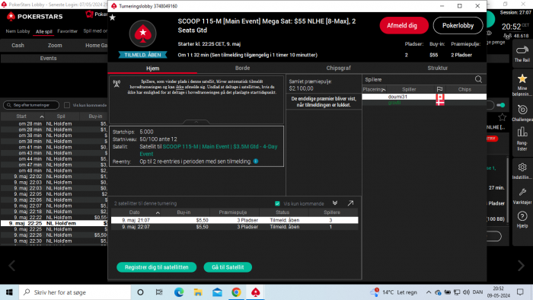Click antenna broadcast icon in info box

116,84
